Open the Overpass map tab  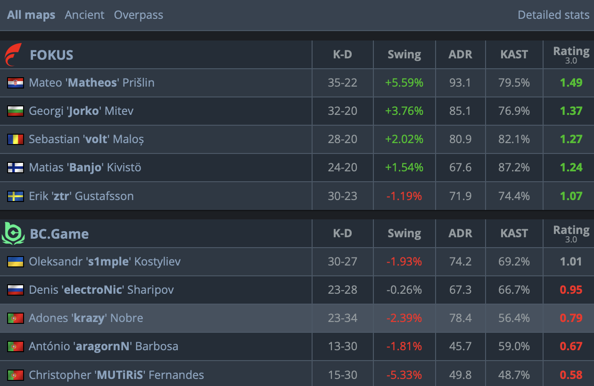click(139, 15)
